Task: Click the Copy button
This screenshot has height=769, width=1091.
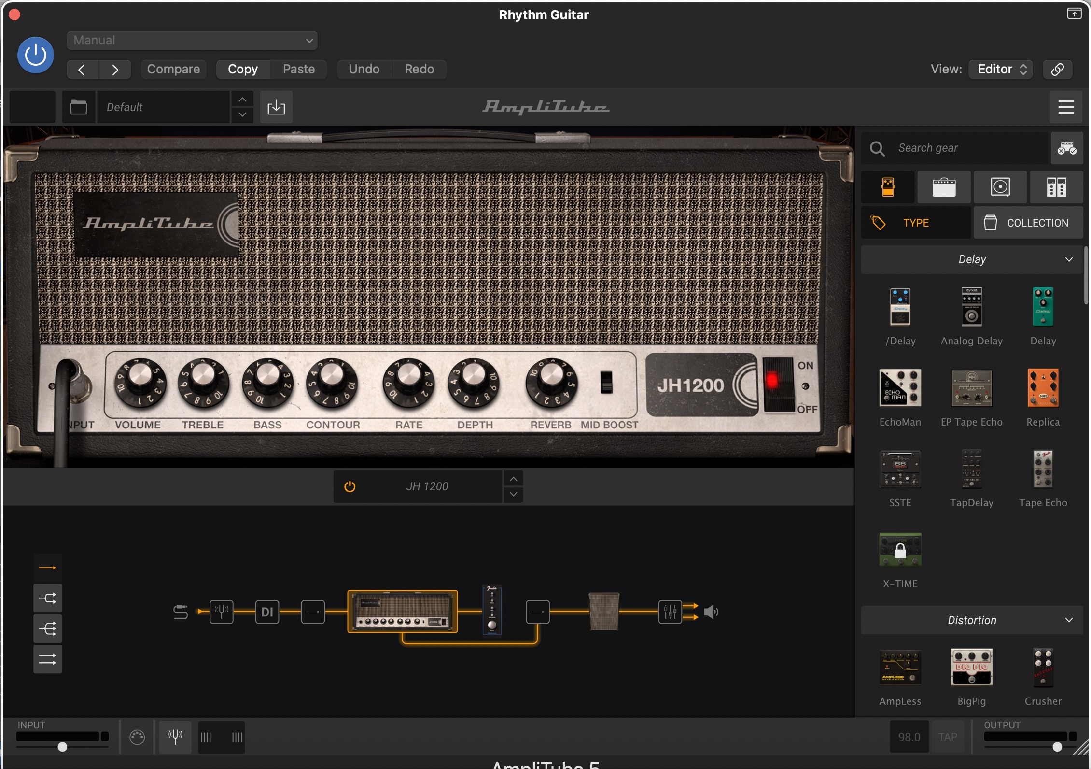Action: tap(243, 70)
